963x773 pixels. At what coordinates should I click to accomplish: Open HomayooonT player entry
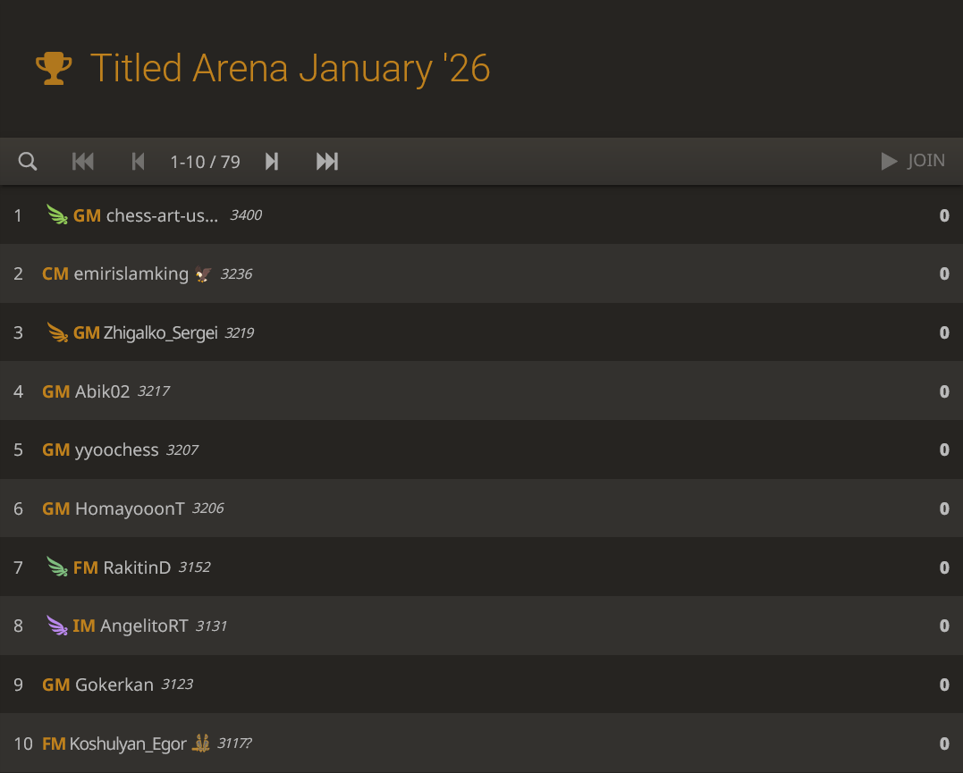point(130,509)
